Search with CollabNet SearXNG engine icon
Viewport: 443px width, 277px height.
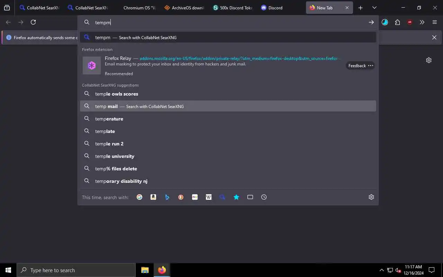pyautogui.click(x=223, y=197)
